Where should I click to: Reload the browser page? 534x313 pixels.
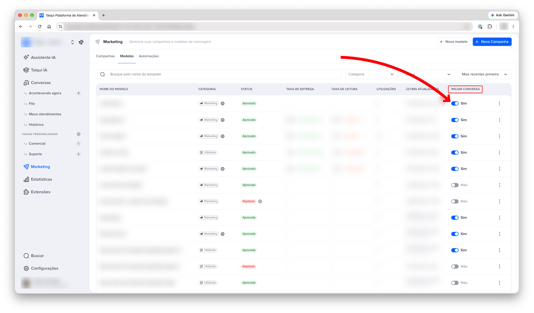40,27
